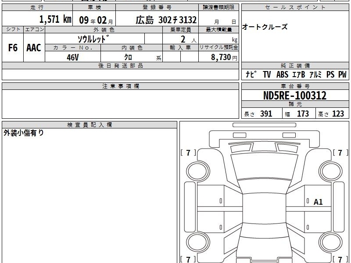Image resolution: width=351 pixels, height=263 pixels.
Task: Click the 譲渡書類期限 header
Action: pyautogui.click(x=218, y=7)
